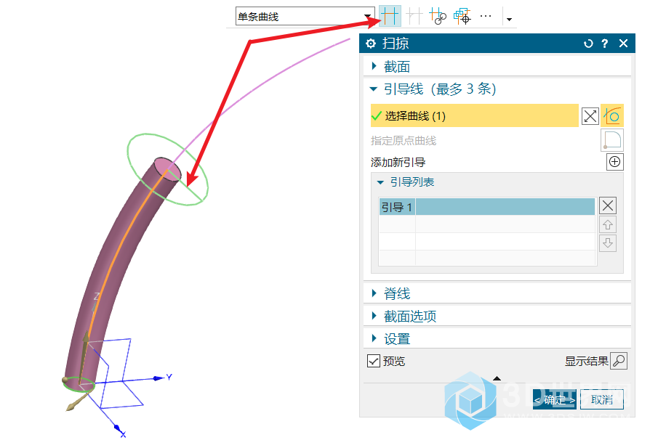Click the Reverse Direction icon beside Select Curve
Screen dimensions: 650x440
[590, 116]
